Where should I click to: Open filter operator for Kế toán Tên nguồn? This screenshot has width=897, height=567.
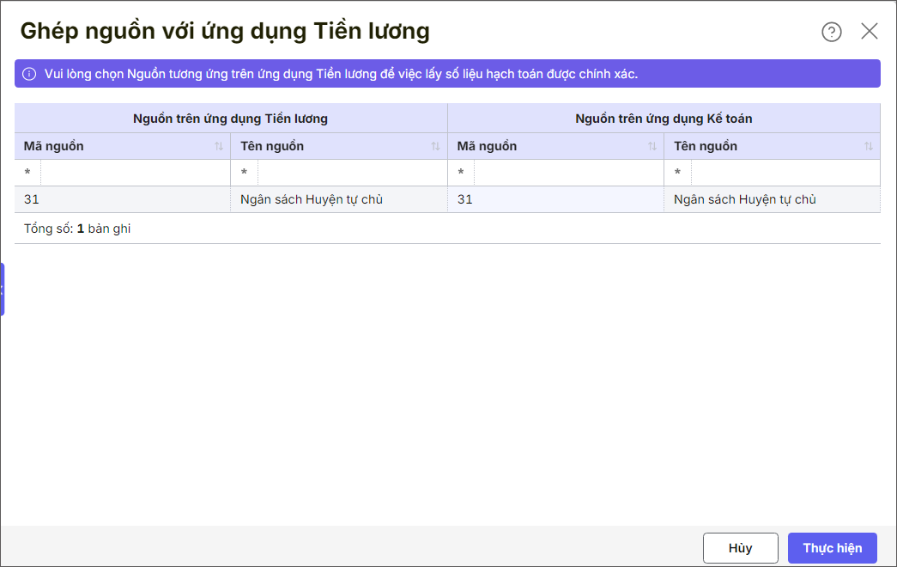(x=677, y=174)
